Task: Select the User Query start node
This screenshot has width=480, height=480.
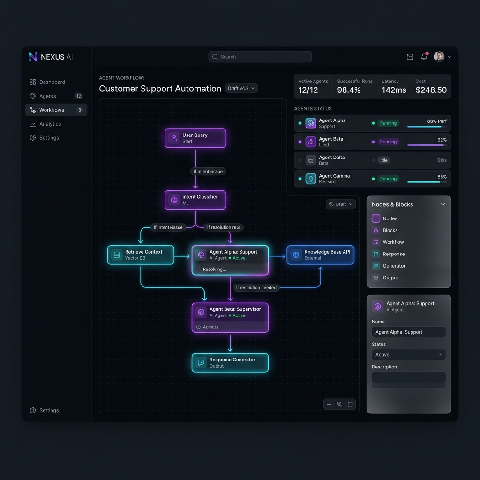Action: coord(195,138)
